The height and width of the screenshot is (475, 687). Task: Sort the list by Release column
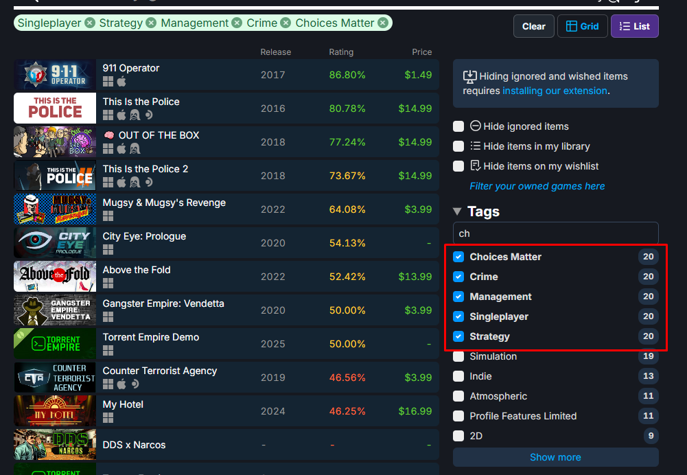pyautogui.click(x=276, y=51)
